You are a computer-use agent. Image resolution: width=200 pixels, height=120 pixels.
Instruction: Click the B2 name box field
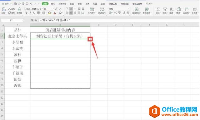pos(12,20)
